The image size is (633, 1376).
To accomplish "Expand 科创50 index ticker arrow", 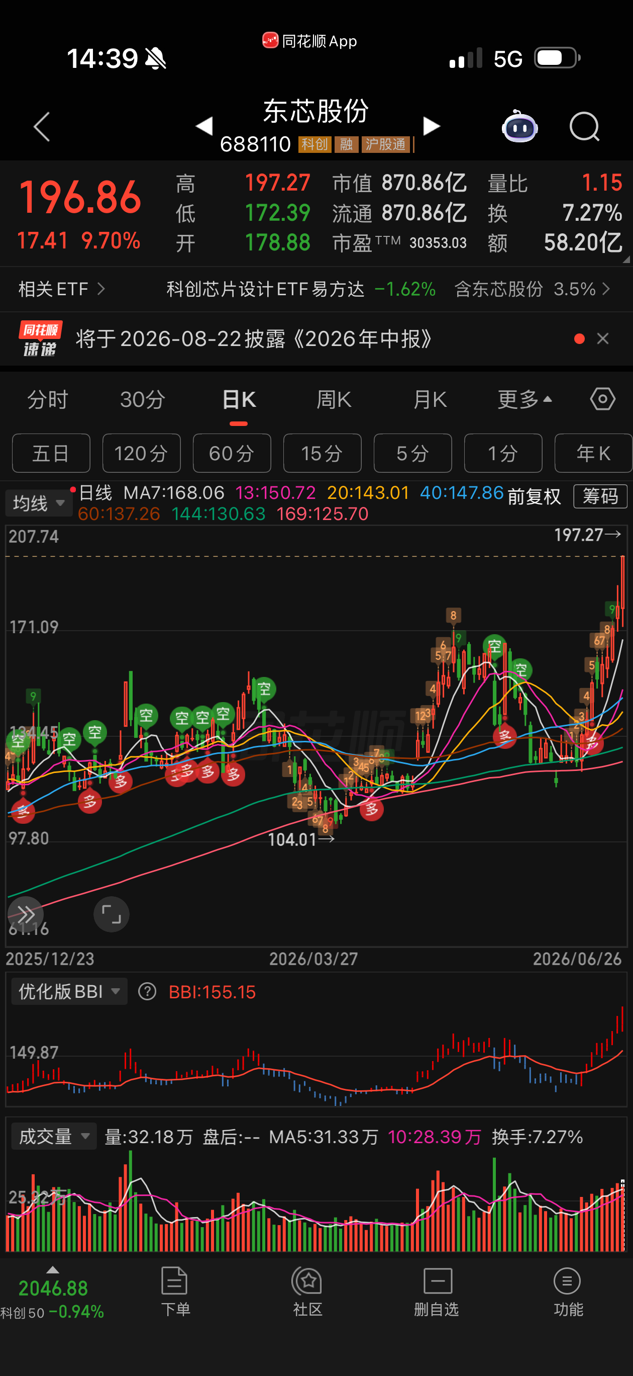I will point(52,1270).
